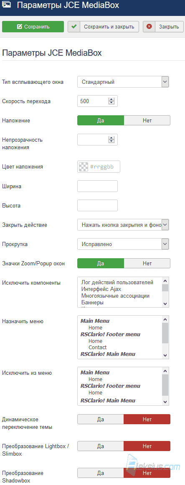
Task: Click the green checkmark icon on save-and-close
Action: (74, 26)
